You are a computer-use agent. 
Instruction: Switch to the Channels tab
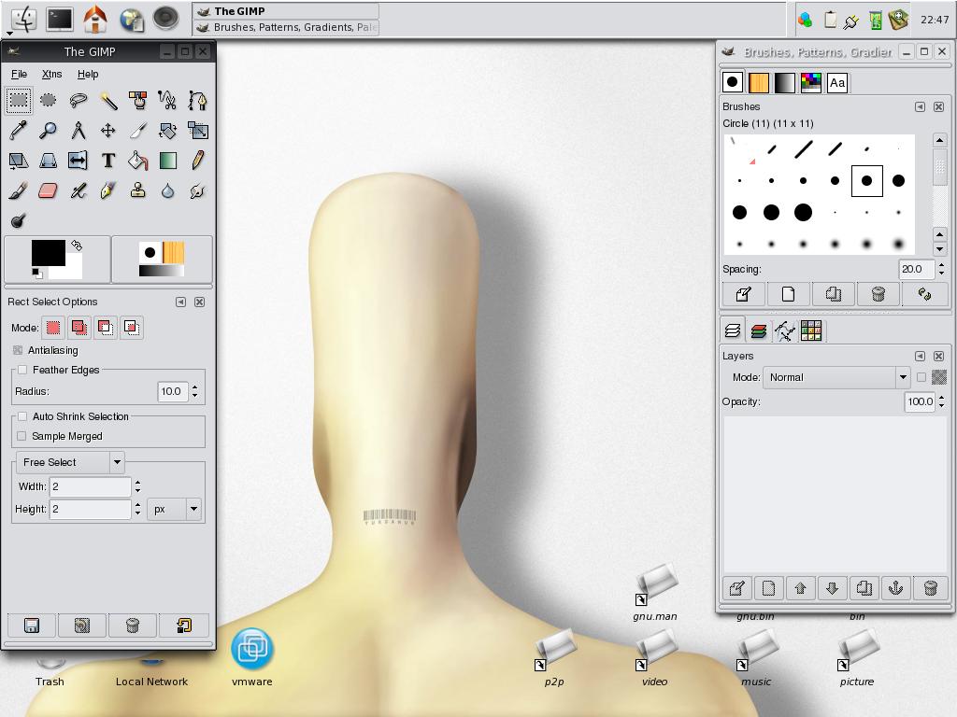759,331
